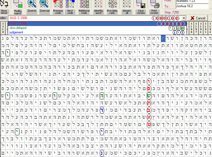The width and height of the screenshot is (212, 157).
Task: Open the Modify matrix tool
Action: point(18,4)
